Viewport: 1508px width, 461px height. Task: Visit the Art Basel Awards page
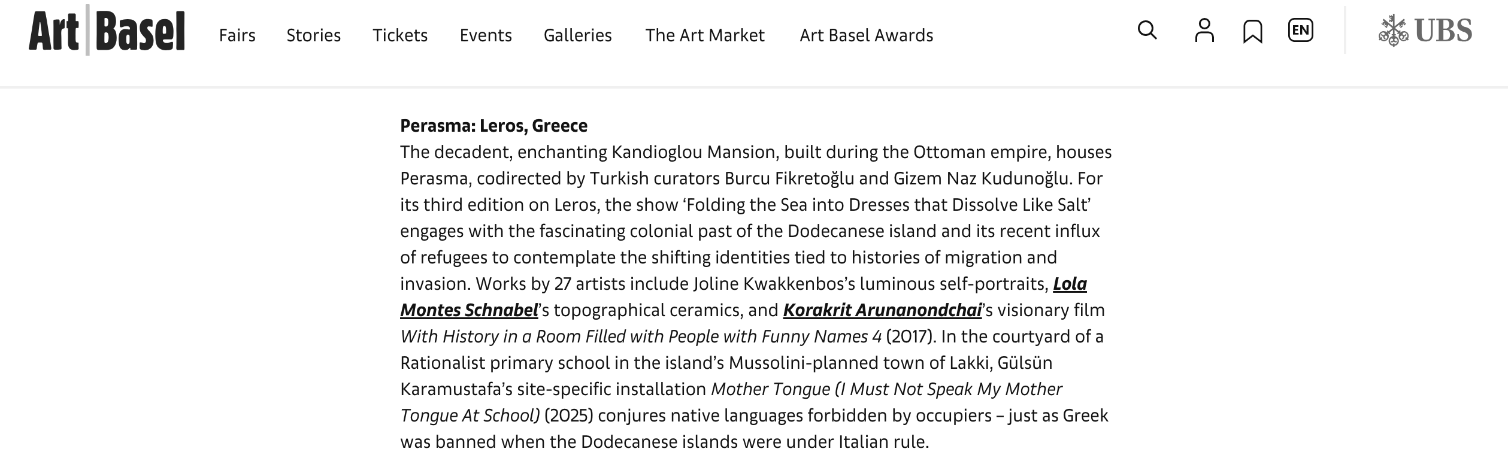click(866, 35)
